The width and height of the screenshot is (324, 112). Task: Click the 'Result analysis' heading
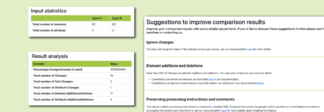point(50,56)
